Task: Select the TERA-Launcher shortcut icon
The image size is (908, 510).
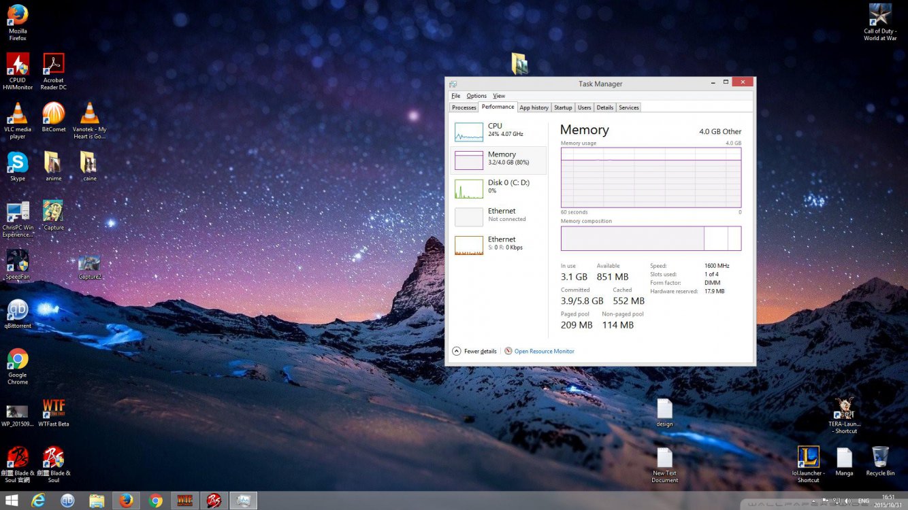Action: (845, 415)
